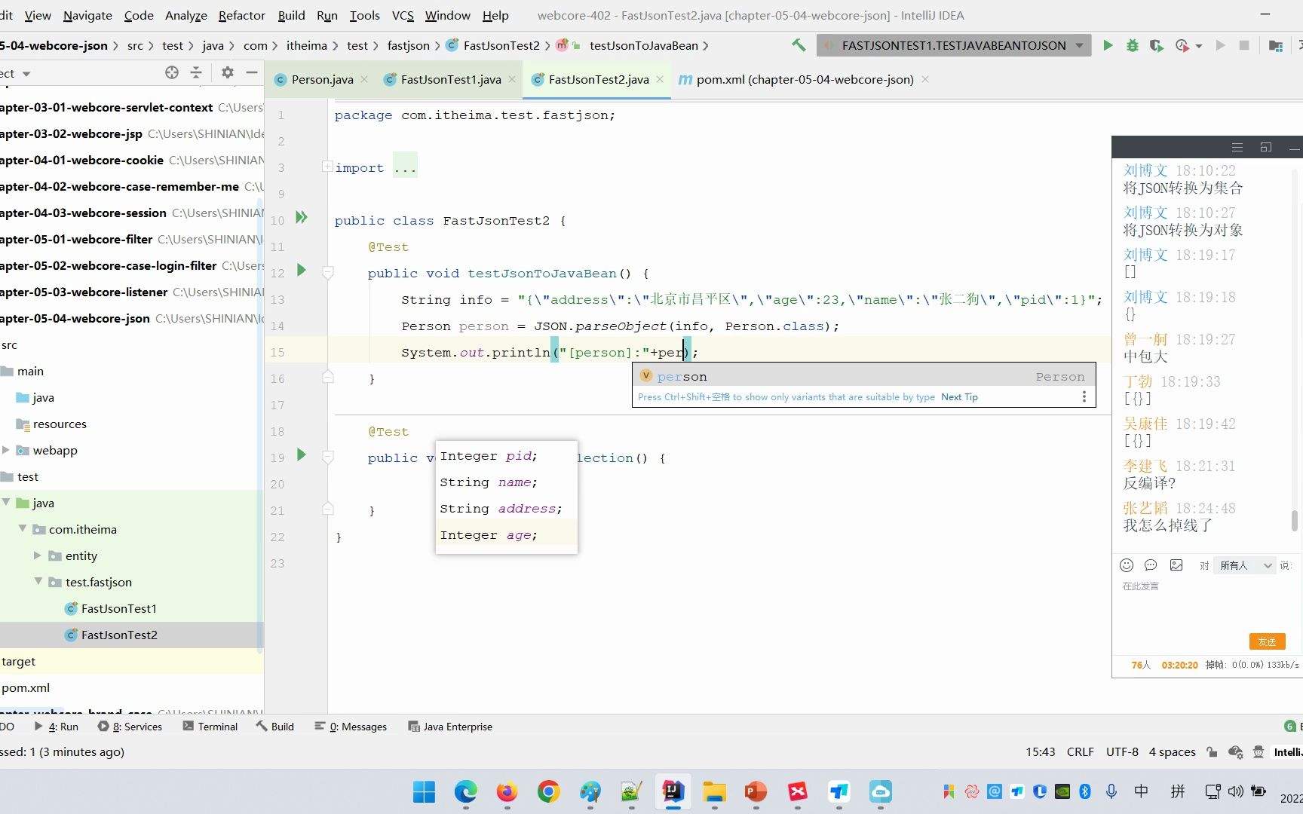Close the FastJsonTest1.java tab
Screen dimensions: 1303x814
click(x=512, y=79)
